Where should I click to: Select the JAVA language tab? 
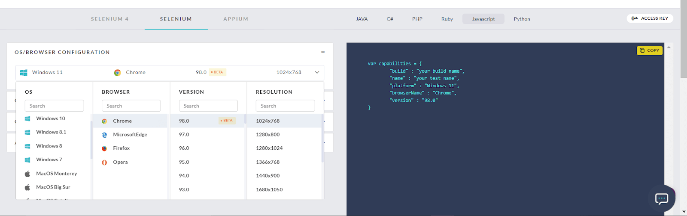tap(362, 19)
